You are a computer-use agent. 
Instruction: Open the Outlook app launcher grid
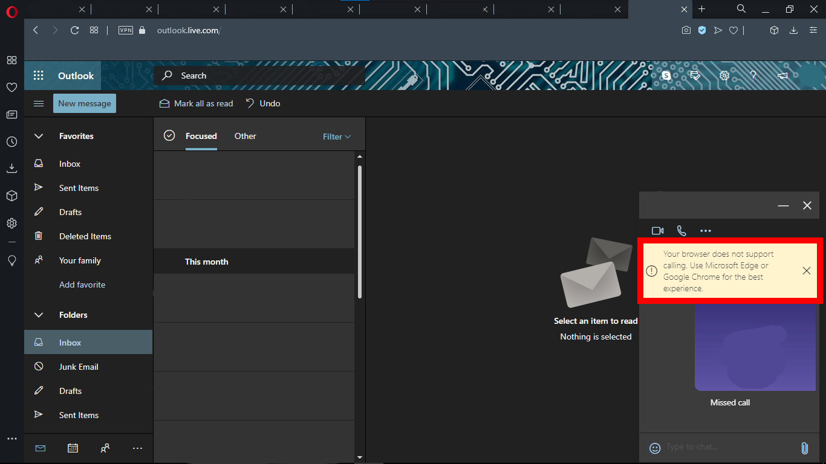[39, 76]
